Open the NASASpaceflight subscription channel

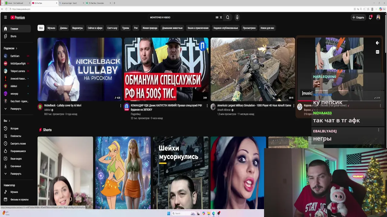pyautogui.click(x=17, y=64)
